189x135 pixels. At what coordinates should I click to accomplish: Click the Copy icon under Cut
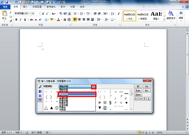[11, 17]
